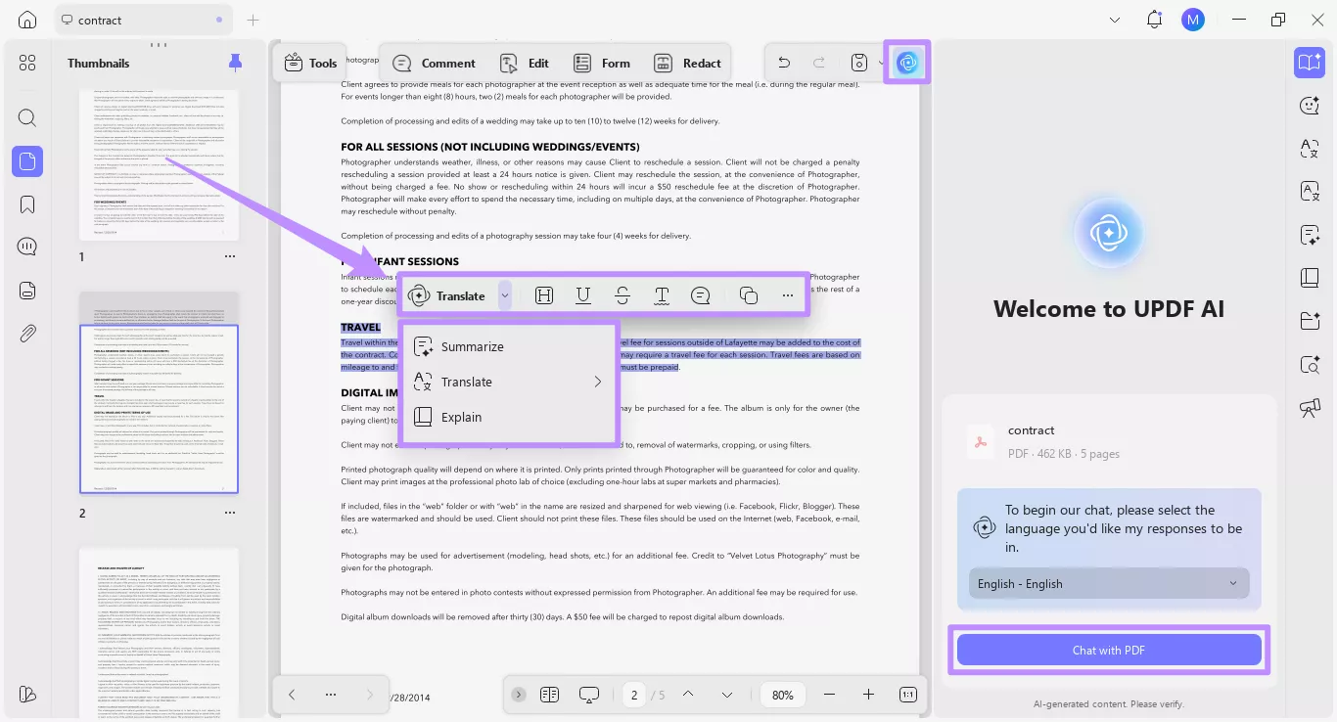Click the magnifier page sparkle icon

coord(1310,364)
